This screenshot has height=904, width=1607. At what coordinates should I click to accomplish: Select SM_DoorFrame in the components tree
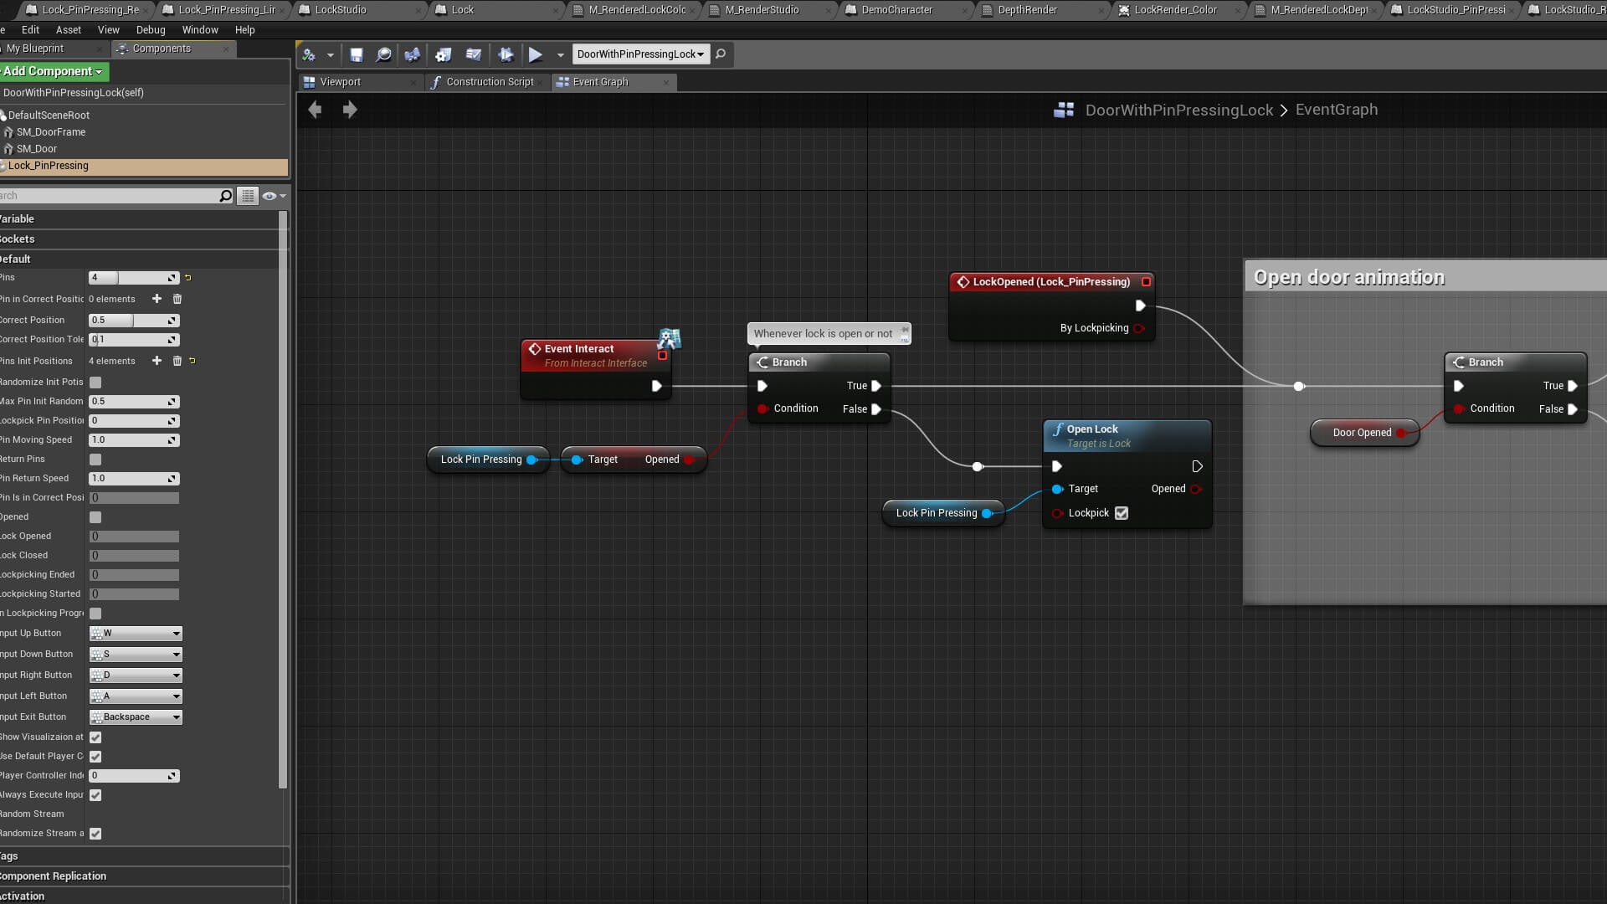tap(50, 132)
